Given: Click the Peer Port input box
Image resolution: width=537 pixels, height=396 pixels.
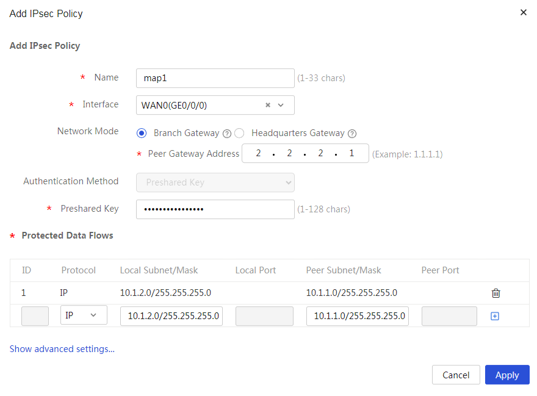Looking at the screenshot, I should pyautogui.click(x=449, y=316).
